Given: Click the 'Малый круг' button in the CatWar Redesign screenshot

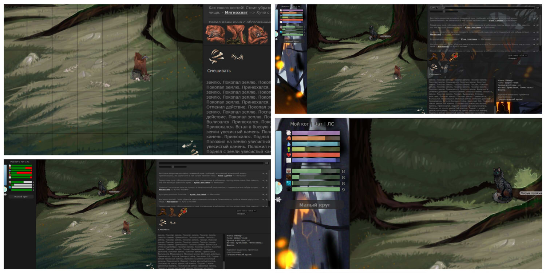Looking at the screenshot, I should 292,41.
